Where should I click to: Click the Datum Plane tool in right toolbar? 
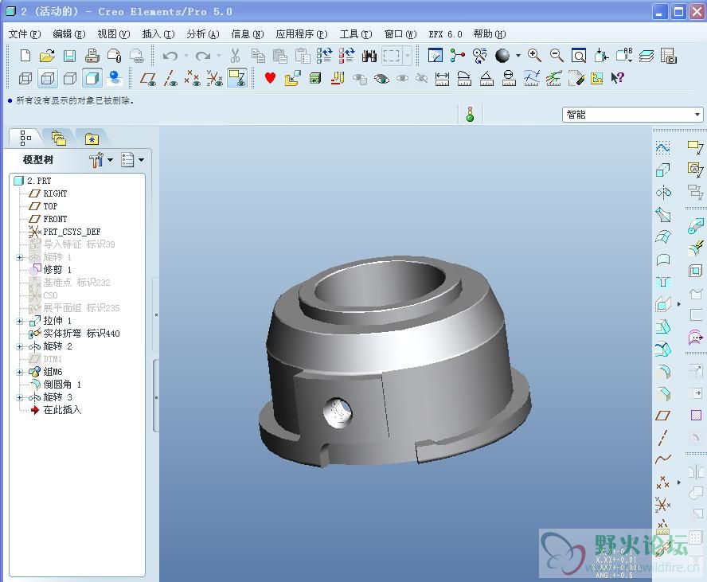click(662, 415)
